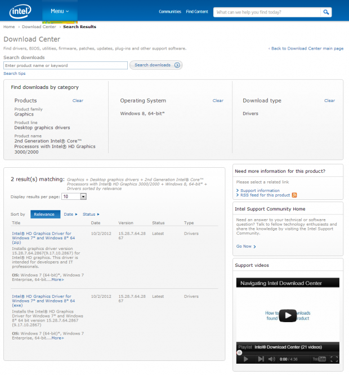
Task: Go to Download Center breadcrumb
Action: point(39,27)
